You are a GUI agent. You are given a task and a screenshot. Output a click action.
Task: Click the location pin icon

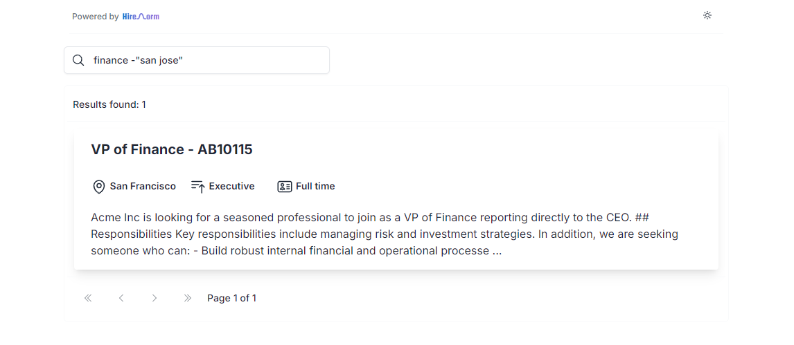(99, 187)
